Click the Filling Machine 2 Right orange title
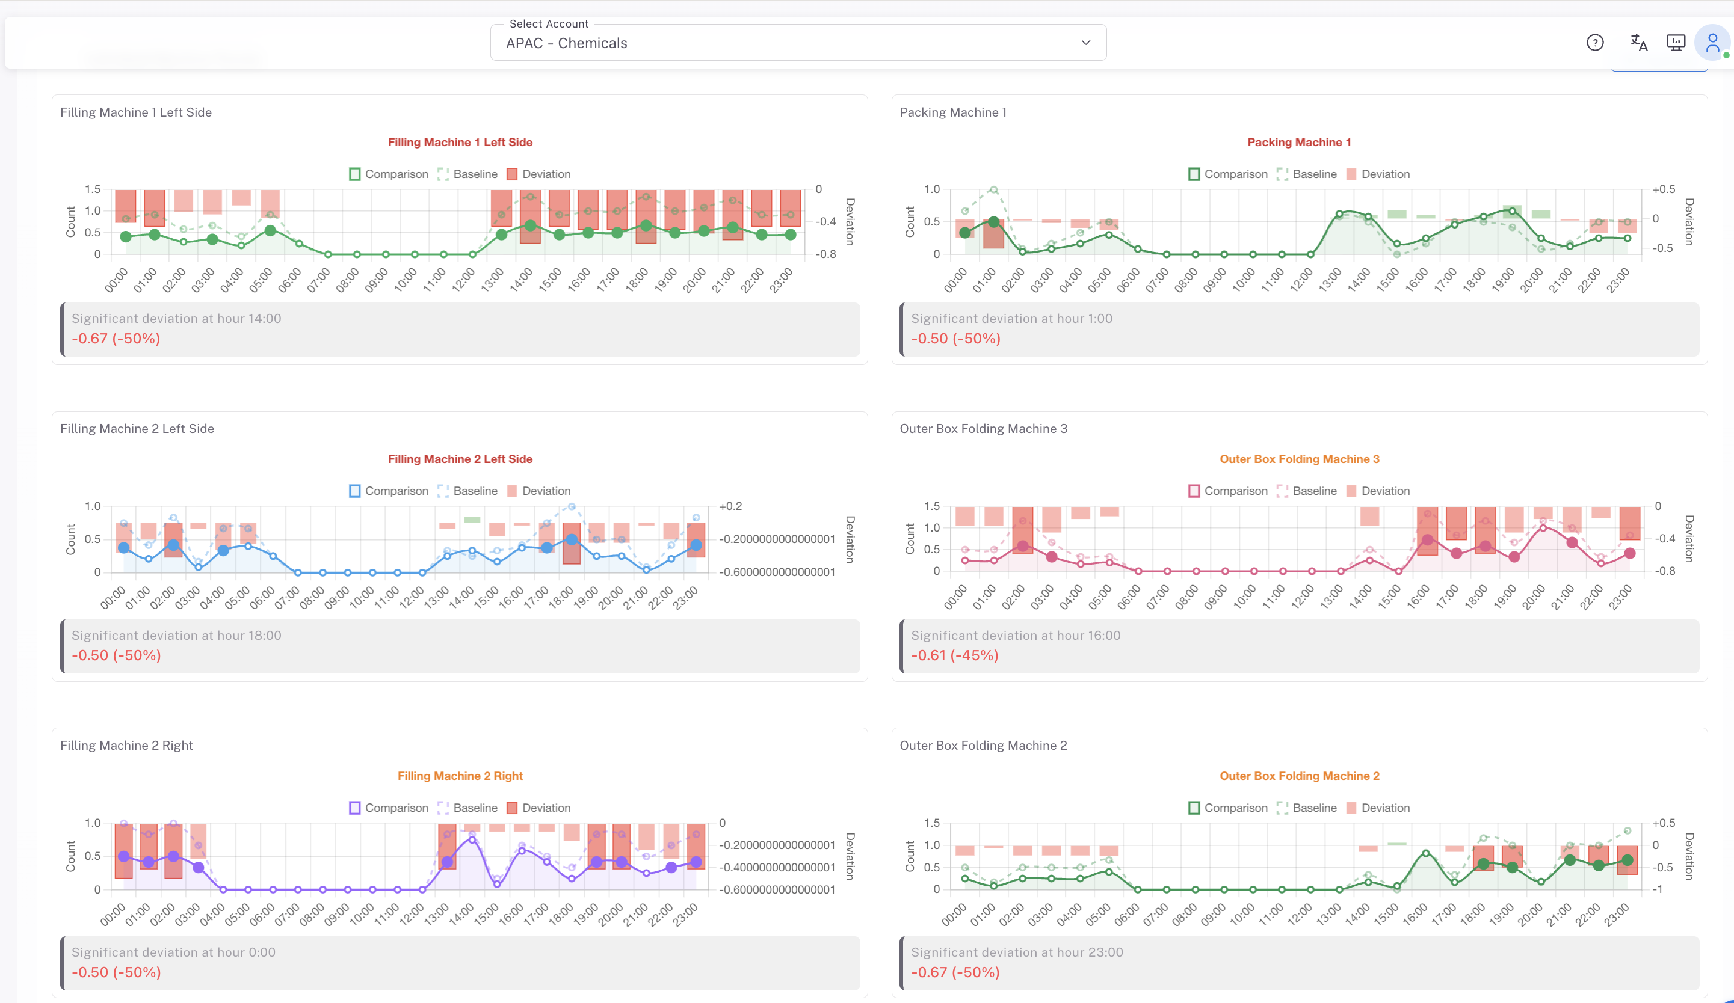 click(x=460, y=776)
